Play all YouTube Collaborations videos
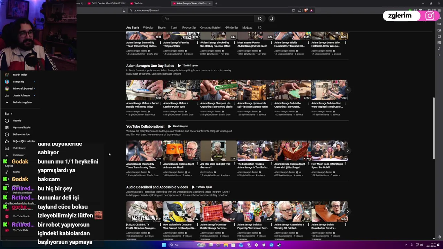The width and height of the screenshot is (443, 249). tap(178, 126)
